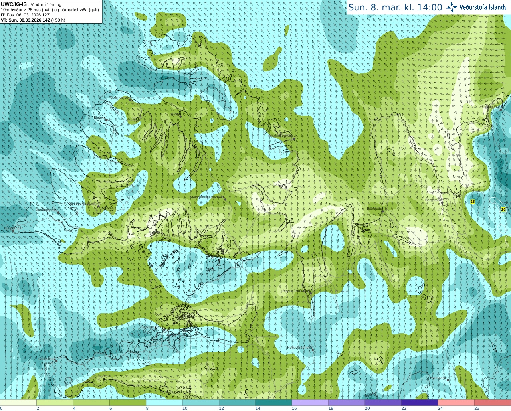Pick the teal 12–14 m/s legend swatch
The image size is (511, 411).
point(237,403)
